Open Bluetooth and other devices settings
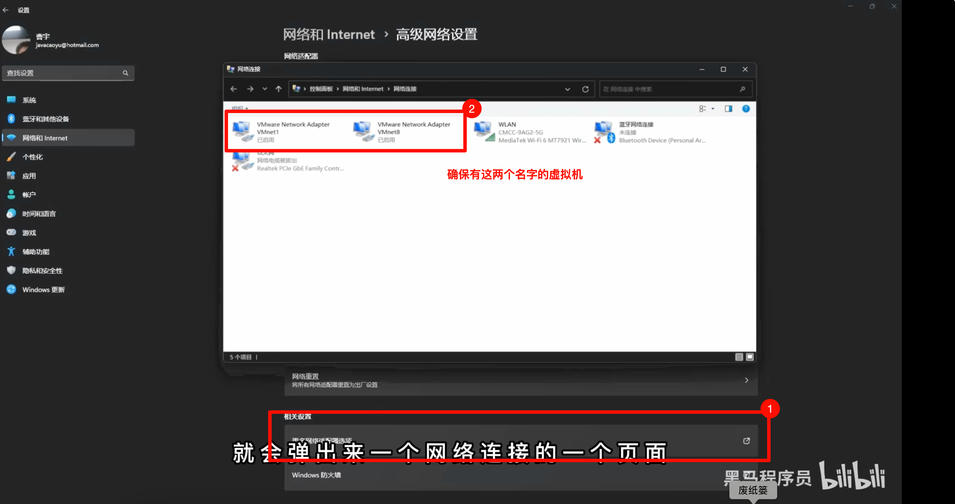 click(x=46, y=119)
